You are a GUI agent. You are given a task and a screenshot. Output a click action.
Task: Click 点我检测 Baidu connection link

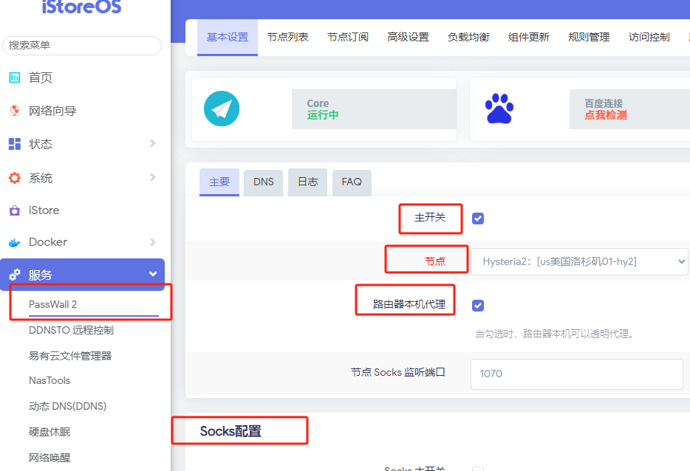click(x=605, y=115)
